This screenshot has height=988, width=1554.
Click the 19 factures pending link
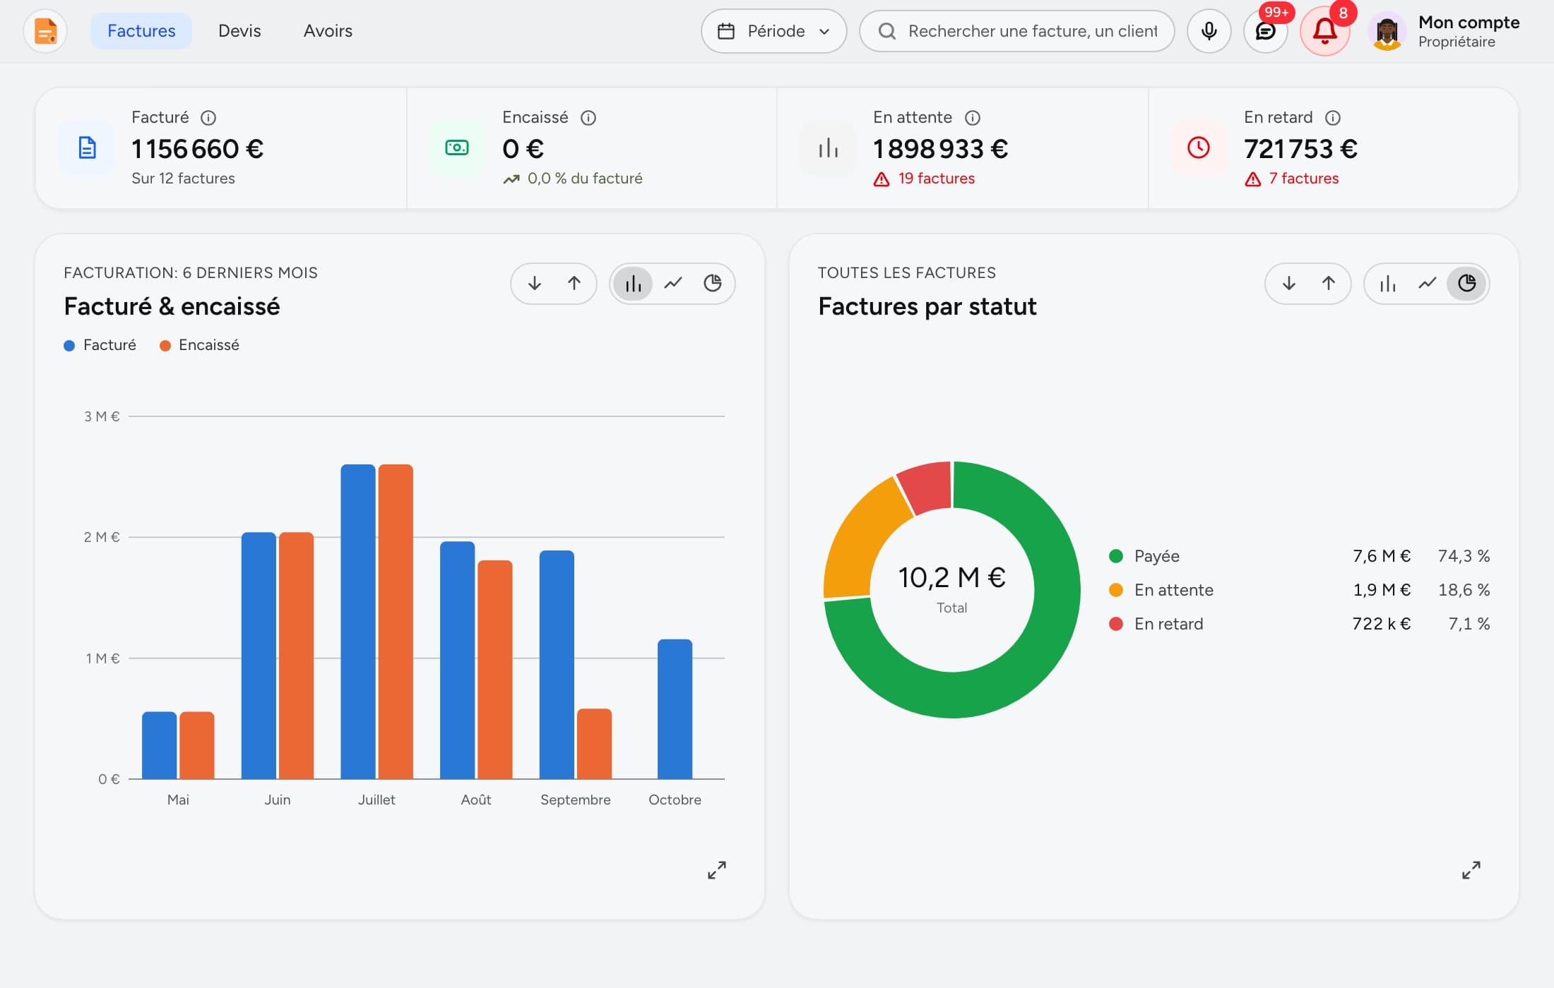point(924,179)
